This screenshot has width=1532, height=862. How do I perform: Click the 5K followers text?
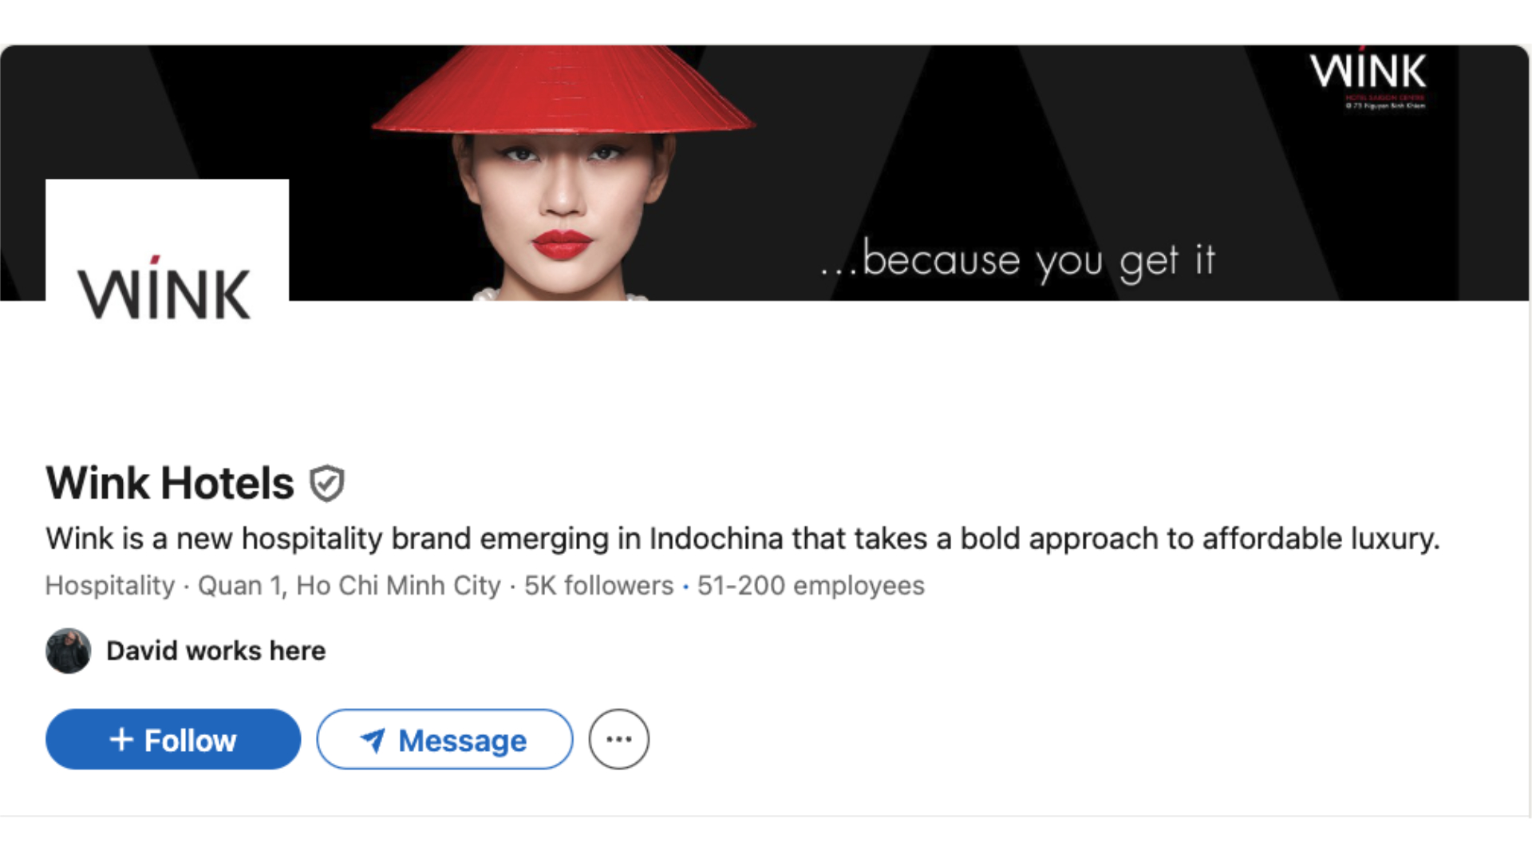598,585
